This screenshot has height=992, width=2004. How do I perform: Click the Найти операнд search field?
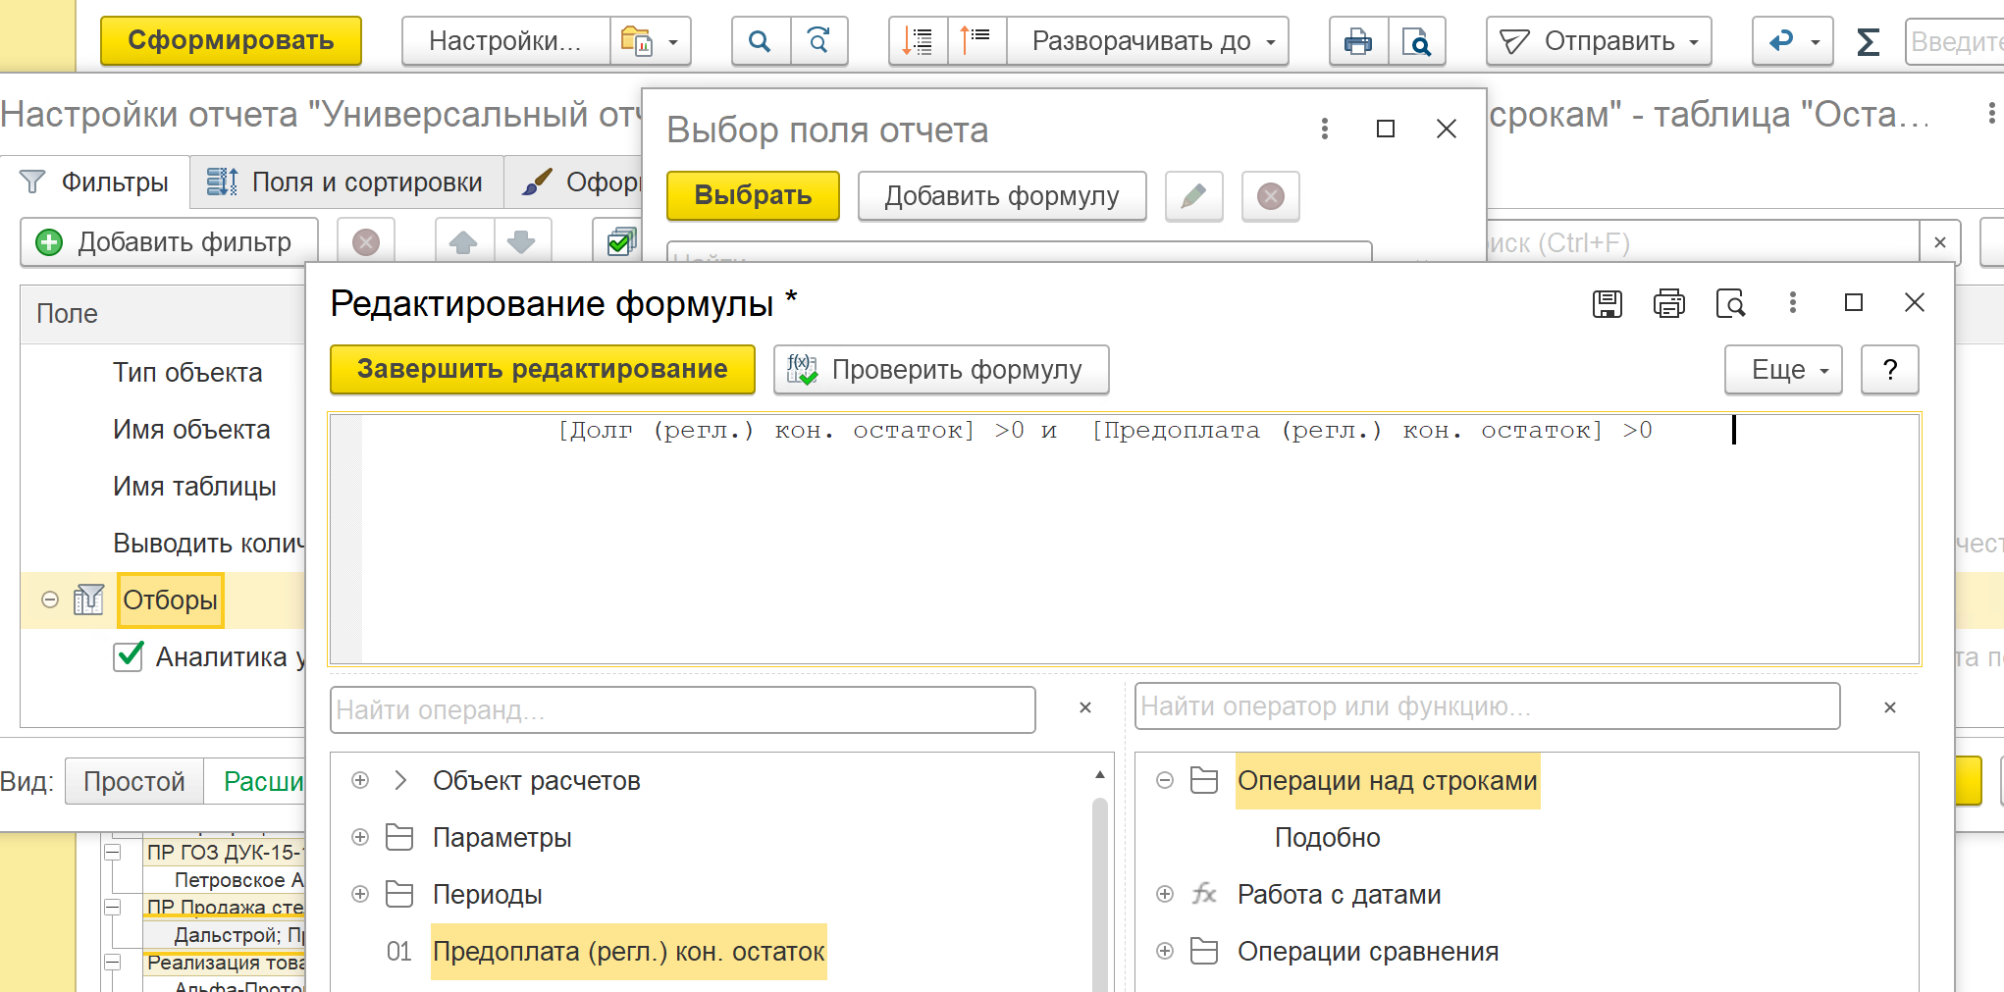point(683,709)
